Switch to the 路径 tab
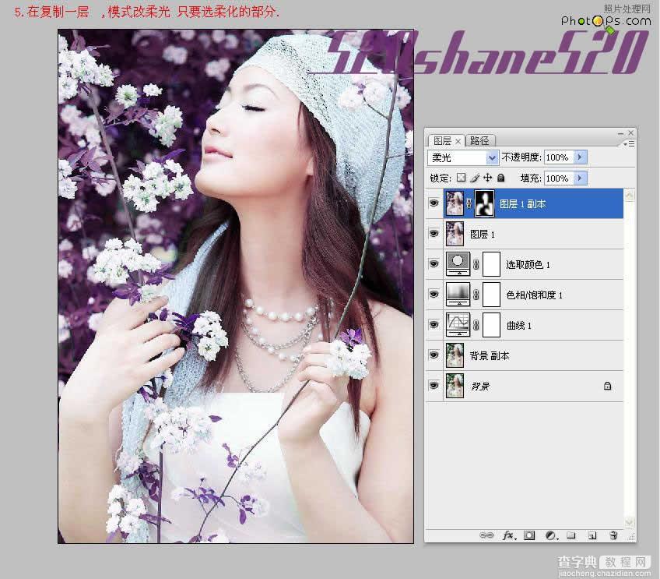 click(x=479, y=140)
